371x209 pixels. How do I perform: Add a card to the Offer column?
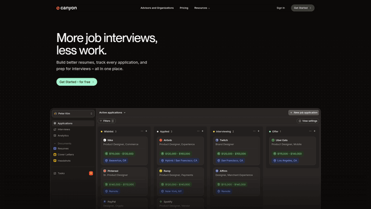pyautogui.click(x=315, y=131)
